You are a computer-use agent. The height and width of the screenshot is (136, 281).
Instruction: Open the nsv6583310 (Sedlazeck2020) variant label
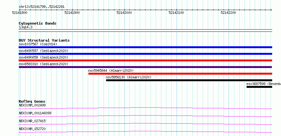click(x=44, y=64)
